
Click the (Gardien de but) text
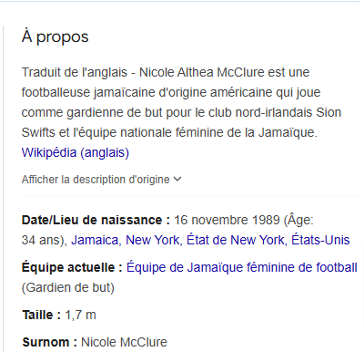(x=68, y=287)
